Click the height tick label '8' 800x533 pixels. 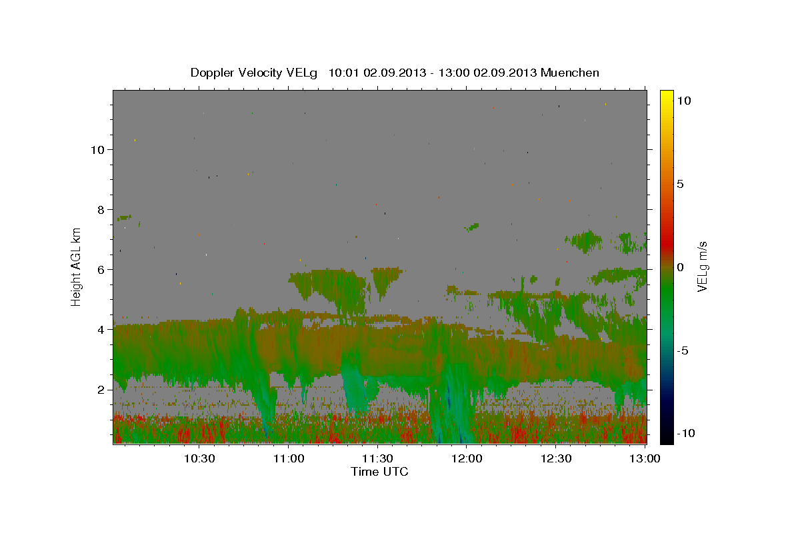pos(102,210)
